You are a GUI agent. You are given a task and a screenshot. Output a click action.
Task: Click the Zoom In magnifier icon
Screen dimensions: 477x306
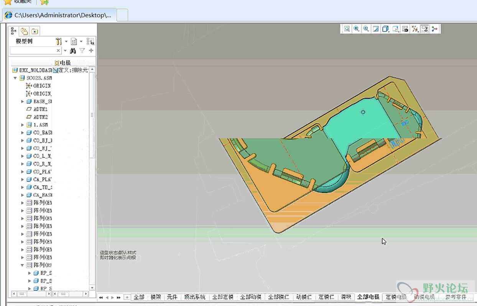[x=357, y=29]
